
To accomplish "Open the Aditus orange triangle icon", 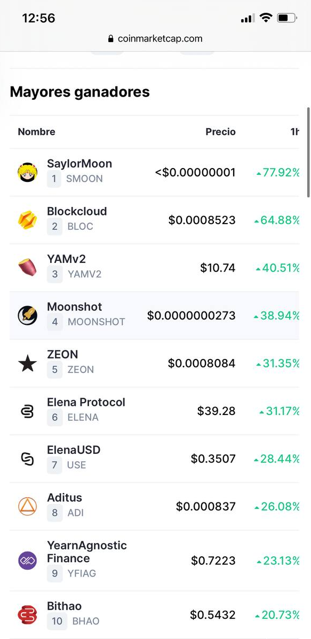I will tap(27, 506).
